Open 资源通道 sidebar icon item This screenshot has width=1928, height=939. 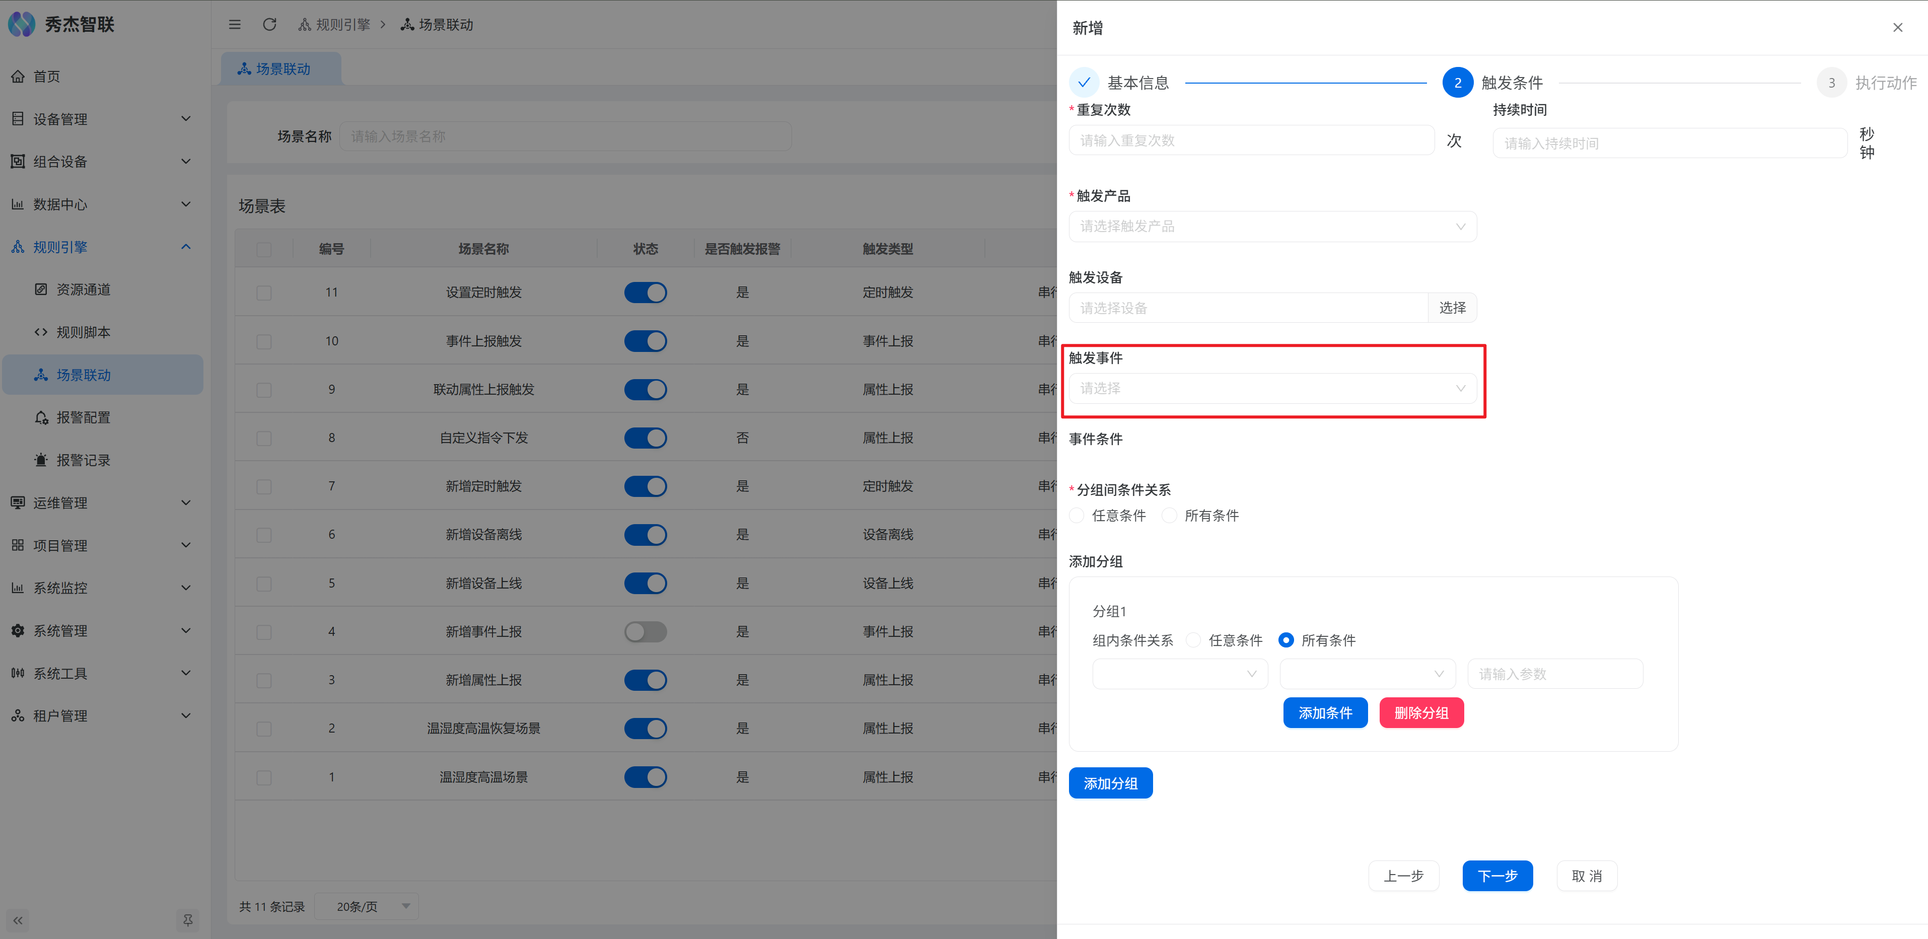coord(42,290)
